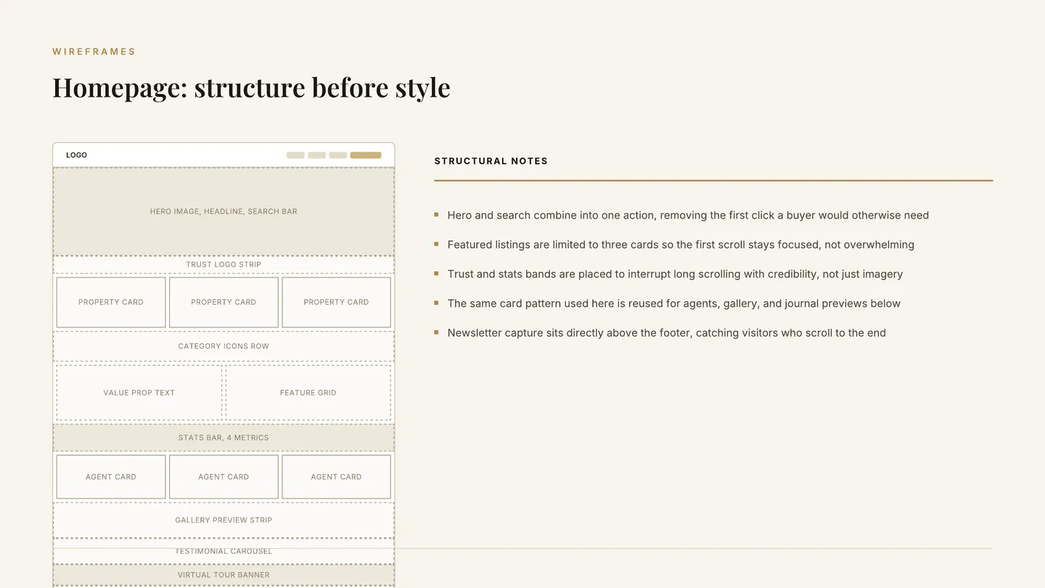
Task: Select the Testimonial Carousel section
Action: coord(224,552)
